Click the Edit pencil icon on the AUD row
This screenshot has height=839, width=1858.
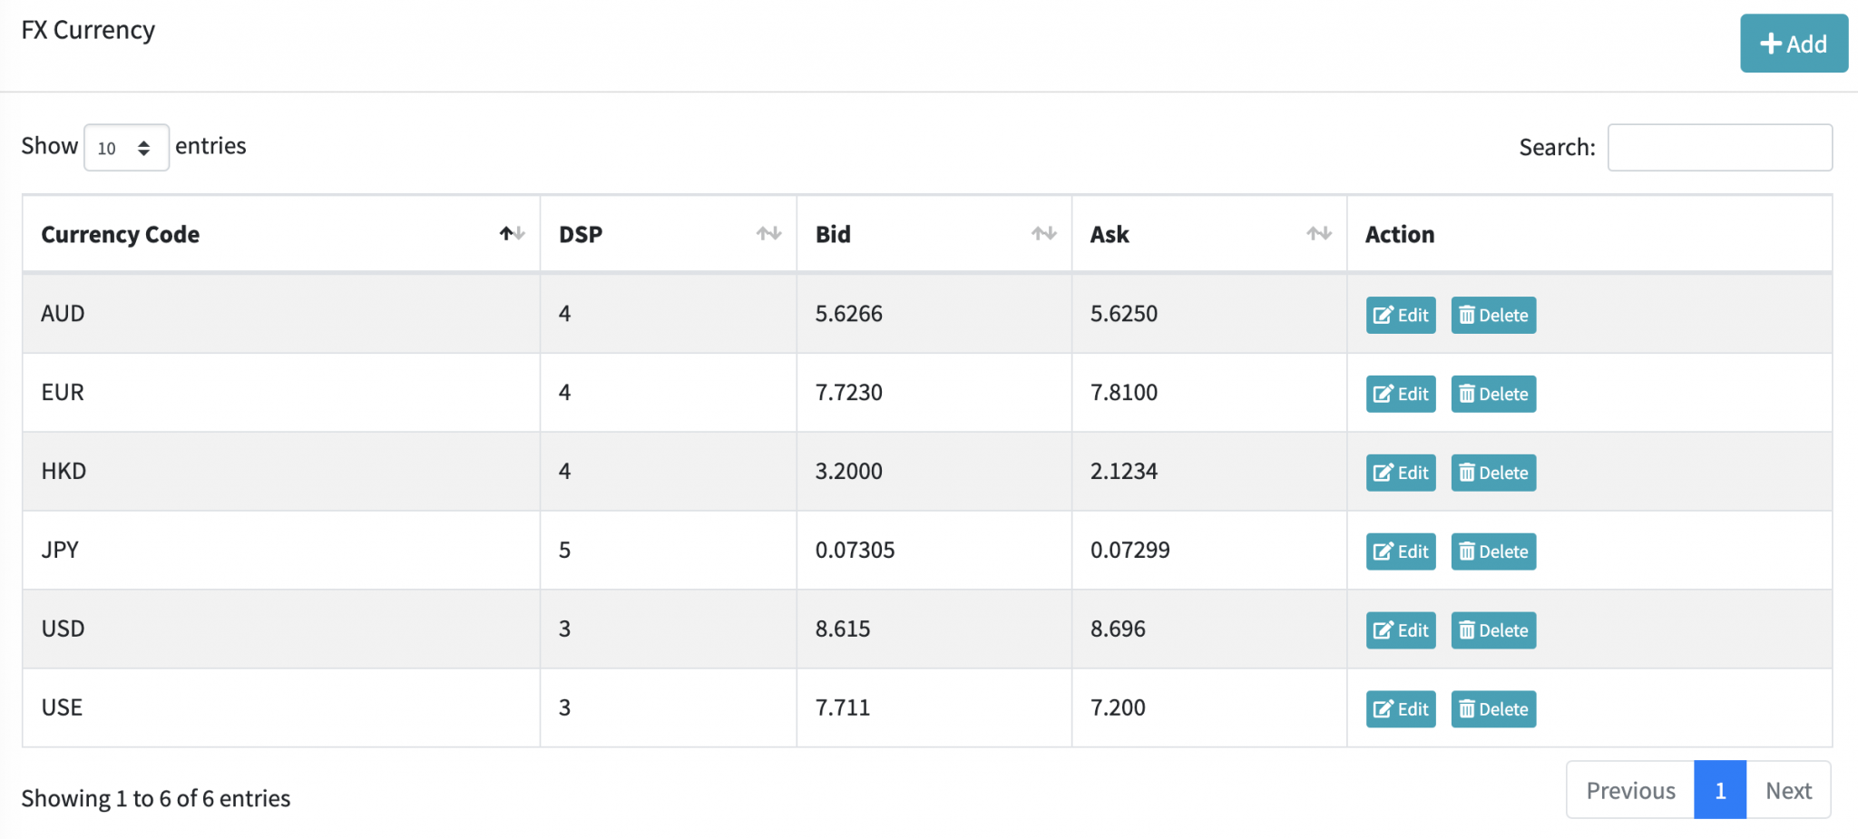pos(1383,315)
